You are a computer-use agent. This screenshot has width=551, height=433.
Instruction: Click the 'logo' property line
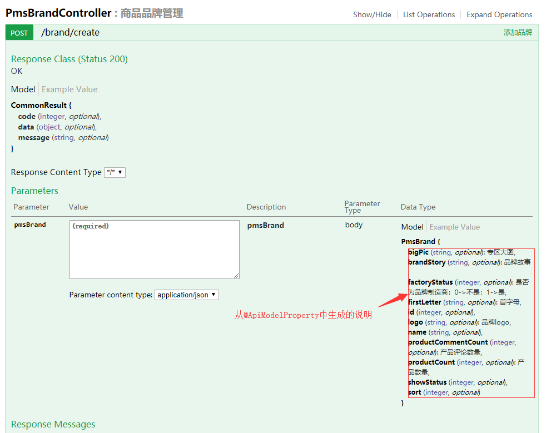[460, 322]
